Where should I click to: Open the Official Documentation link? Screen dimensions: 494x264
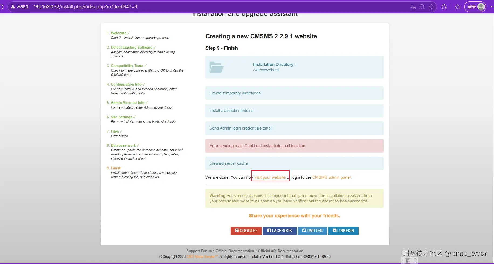click(x=235, y=251)
